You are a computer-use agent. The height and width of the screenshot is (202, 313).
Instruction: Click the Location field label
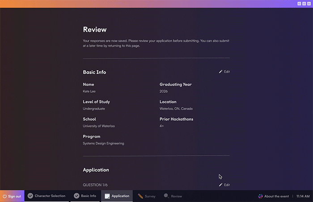[x=168, y=102]
